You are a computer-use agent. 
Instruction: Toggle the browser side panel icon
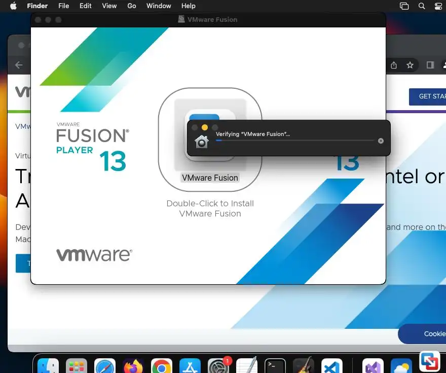coord(430,65)
